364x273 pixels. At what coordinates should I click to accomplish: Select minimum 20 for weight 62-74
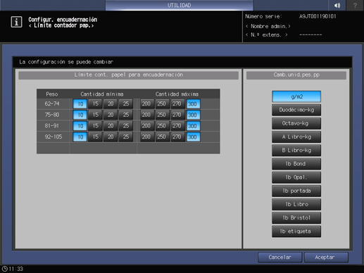click(111, 103)
